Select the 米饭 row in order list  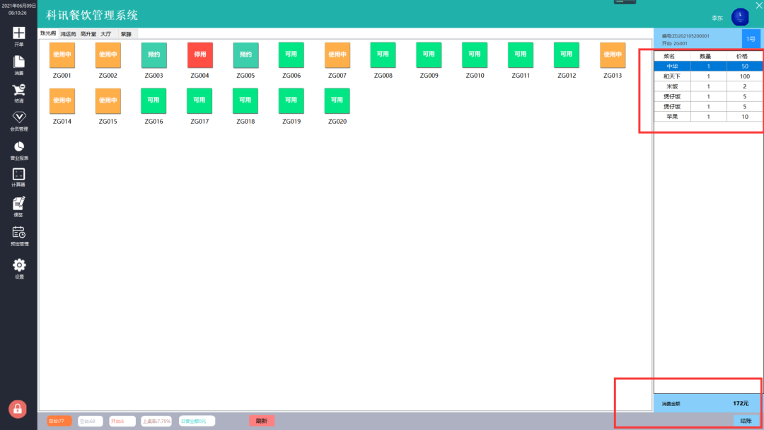pos(708,87)
